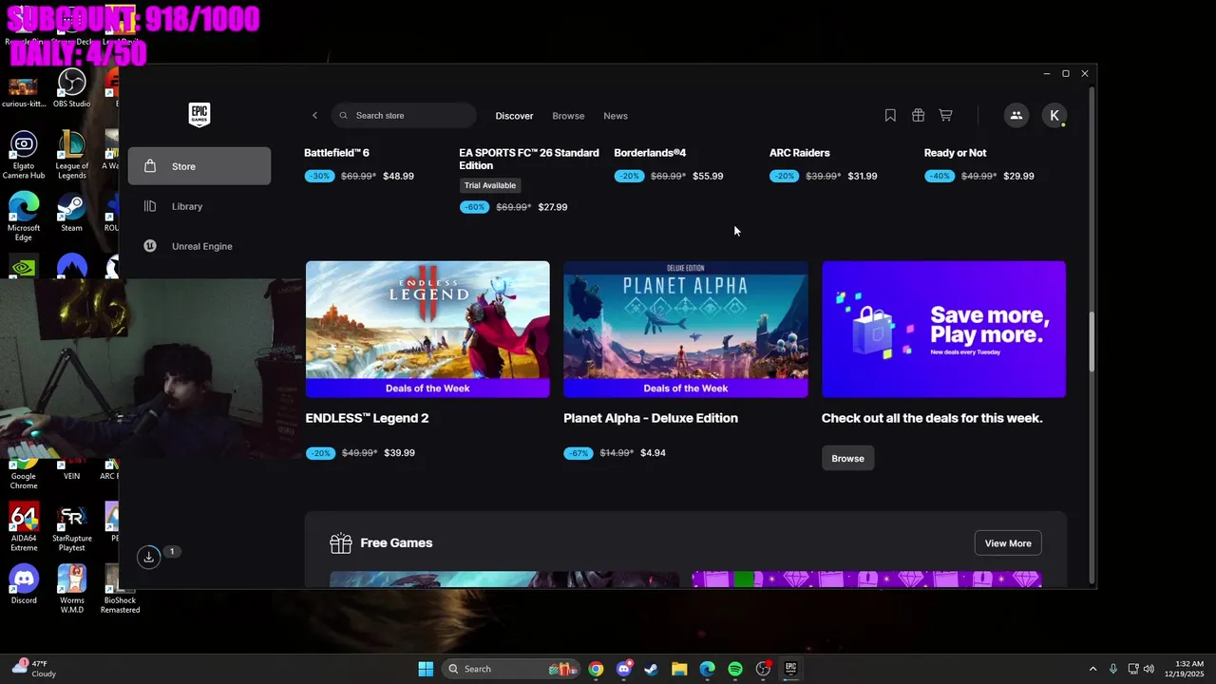Open StarRupture Playtest desktop icon
This screenshot has height=684, width=1216.
[71, 527]
